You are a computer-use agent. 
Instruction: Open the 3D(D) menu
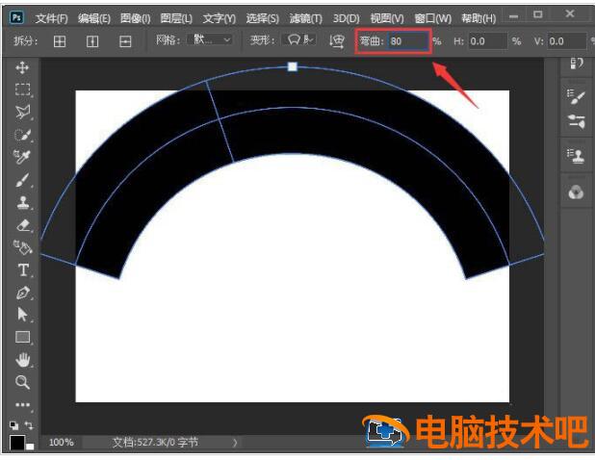[346, 18]
